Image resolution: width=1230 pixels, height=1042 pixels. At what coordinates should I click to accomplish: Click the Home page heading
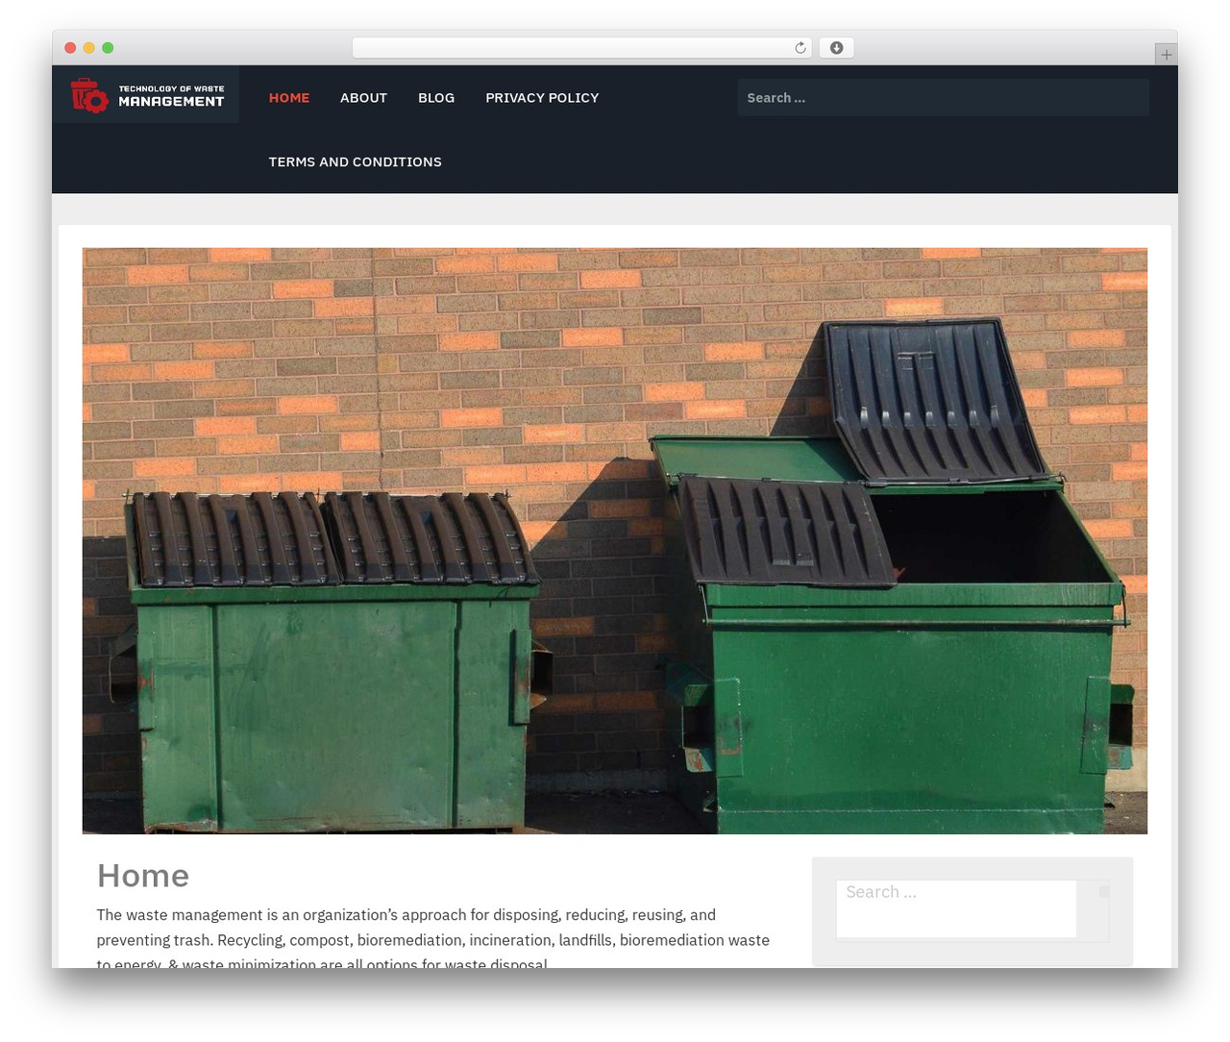pos(143,876)
